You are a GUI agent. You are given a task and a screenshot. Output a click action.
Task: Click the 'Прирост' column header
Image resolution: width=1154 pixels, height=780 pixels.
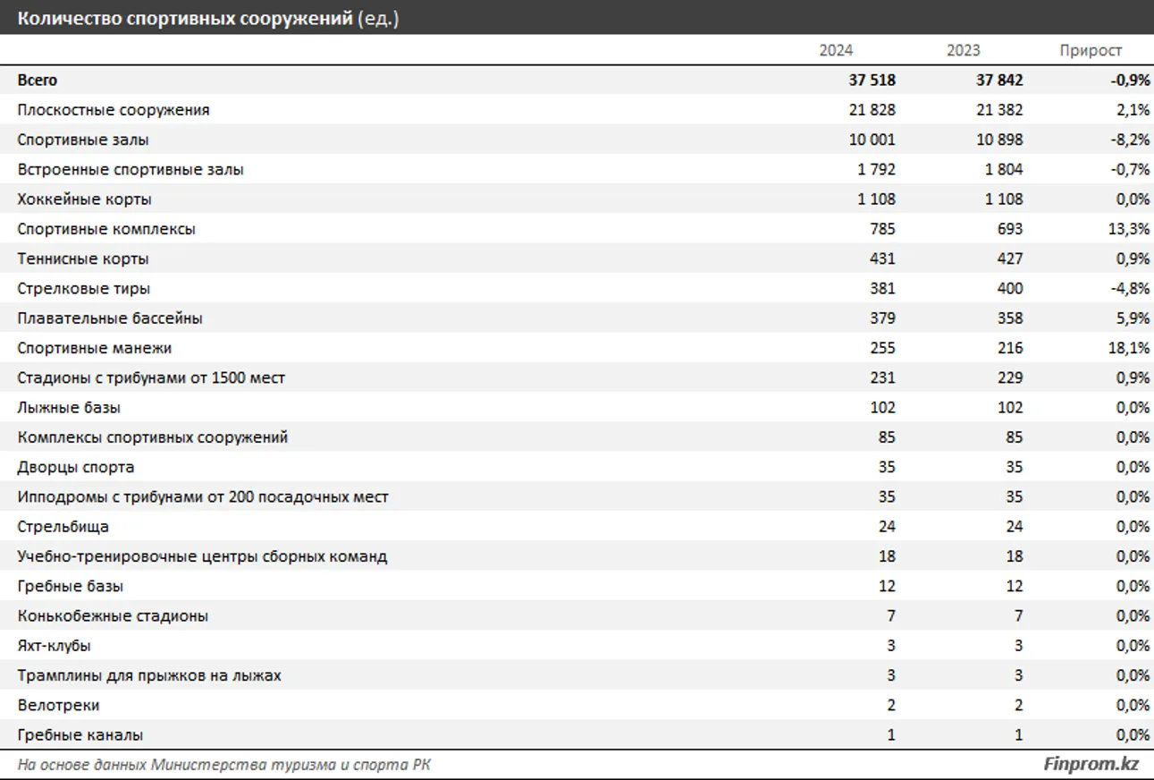[x=1090, y=51]
